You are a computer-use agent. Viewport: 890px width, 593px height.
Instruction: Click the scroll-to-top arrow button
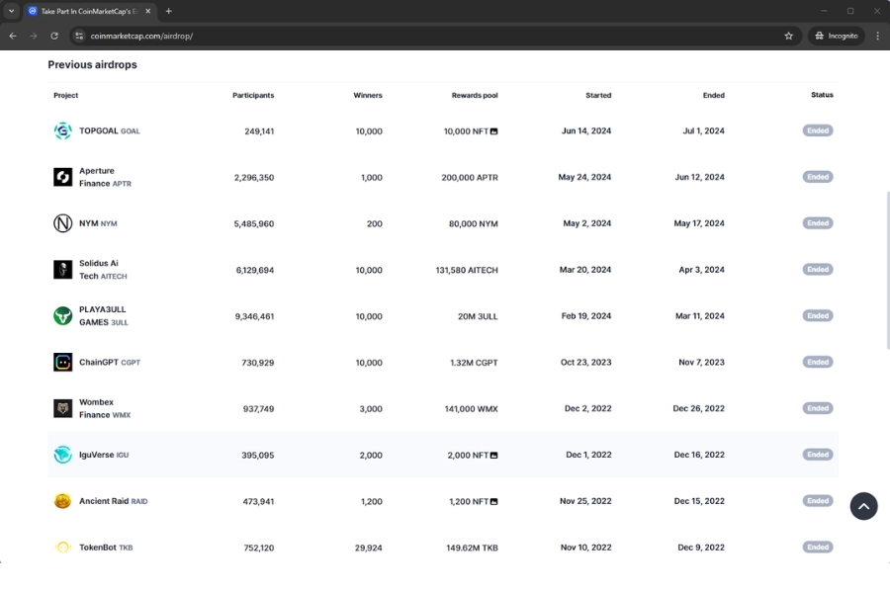coord(863,506)
